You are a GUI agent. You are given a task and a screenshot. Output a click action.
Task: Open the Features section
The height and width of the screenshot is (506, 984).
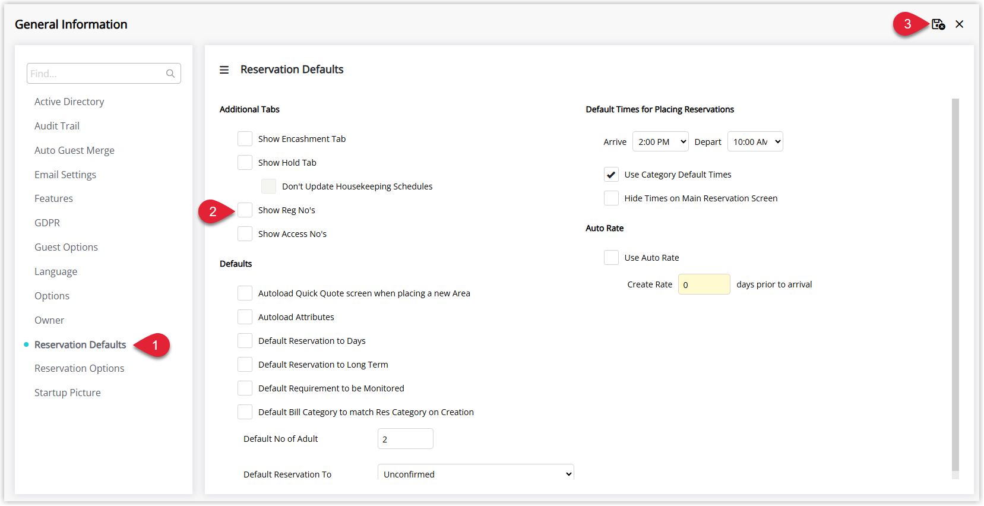(53, 198)
